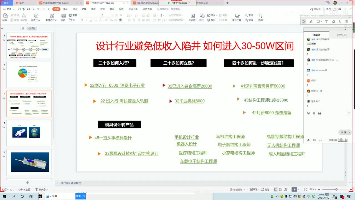355x200 pixels.
Task: Click 协作 collaborate button
Action: pyautogui.click(x=327, y=9)
